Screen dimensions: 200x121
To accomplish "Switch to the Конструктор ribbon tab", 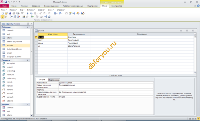I will tap(117, 6).
